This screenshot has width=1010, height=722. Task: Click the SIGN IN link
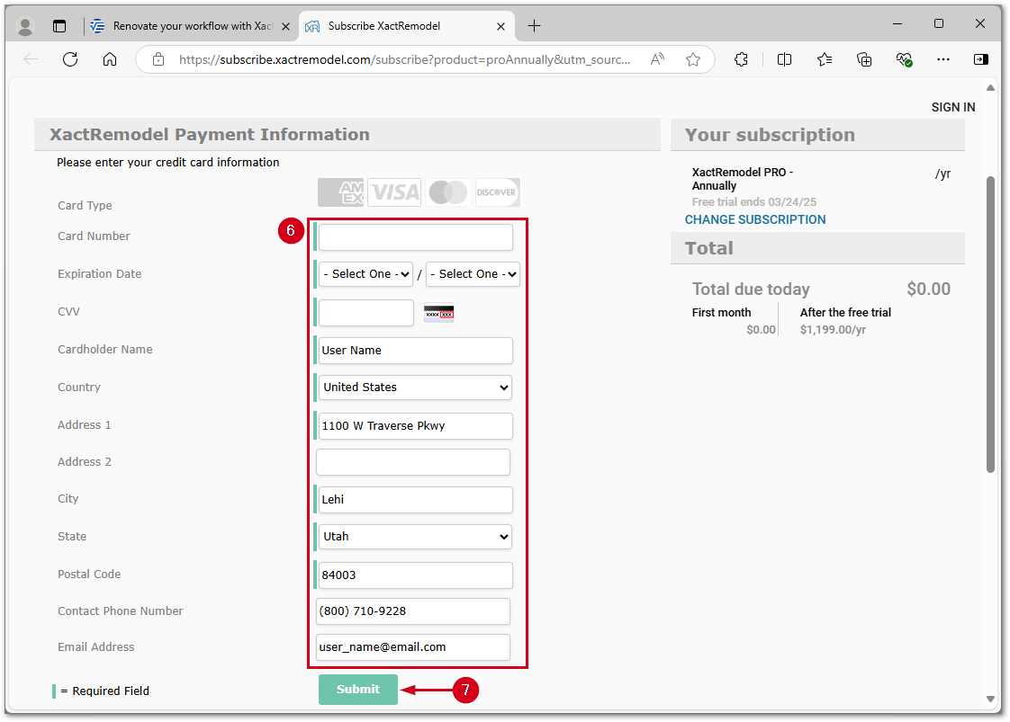pos(952,108)
